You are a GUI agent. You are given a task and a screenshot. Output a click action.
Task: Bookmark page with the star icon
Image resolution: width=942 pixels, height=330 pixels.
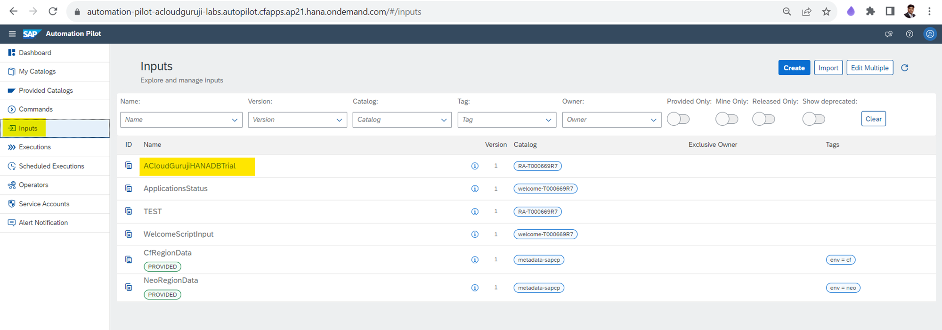pos(826,12)
